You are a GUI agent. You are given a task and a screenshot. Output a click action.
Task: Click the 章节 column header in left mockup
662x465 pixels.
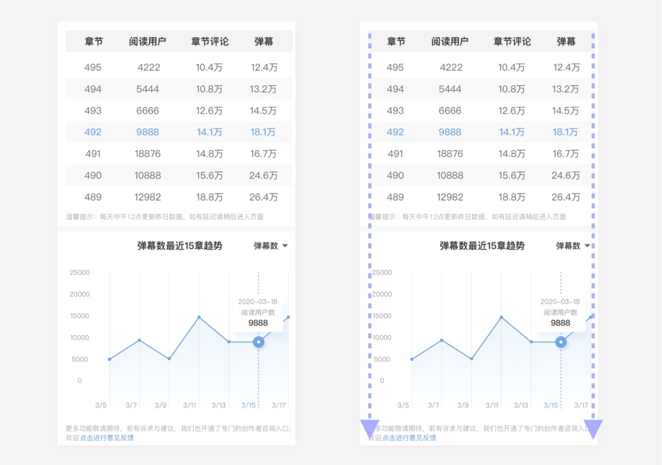point(94,41)
